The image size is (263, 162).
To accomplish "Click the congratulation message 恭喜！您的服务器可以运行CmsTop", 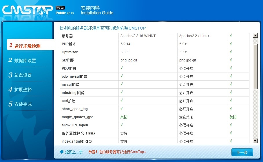I will (117, 152).
